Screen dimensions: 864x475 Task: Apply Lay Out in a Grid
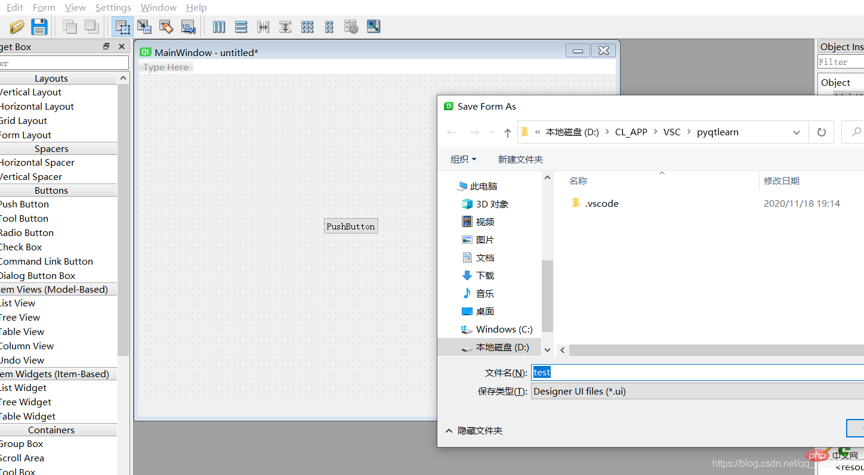[x=307, y=27]
